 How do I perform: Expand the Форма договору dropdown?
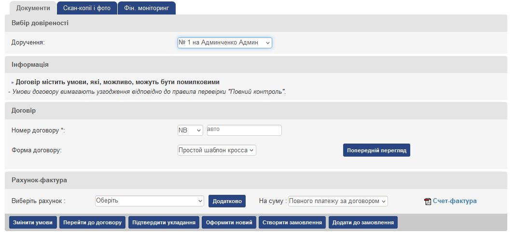pos(217,150)
